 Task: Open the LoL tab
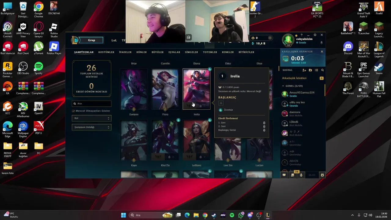coord(114,40)
